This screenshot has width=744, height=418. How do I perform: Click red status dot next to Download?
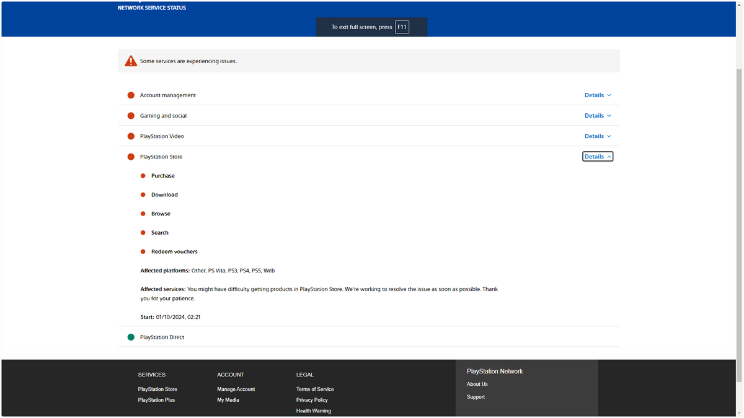143,194
